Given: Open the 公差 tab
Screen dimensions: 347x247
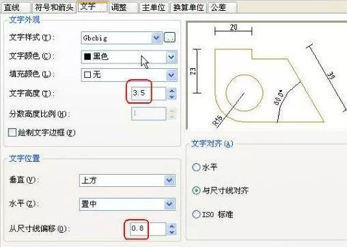Looking at the screenshot, I should (x=222, y=8).
